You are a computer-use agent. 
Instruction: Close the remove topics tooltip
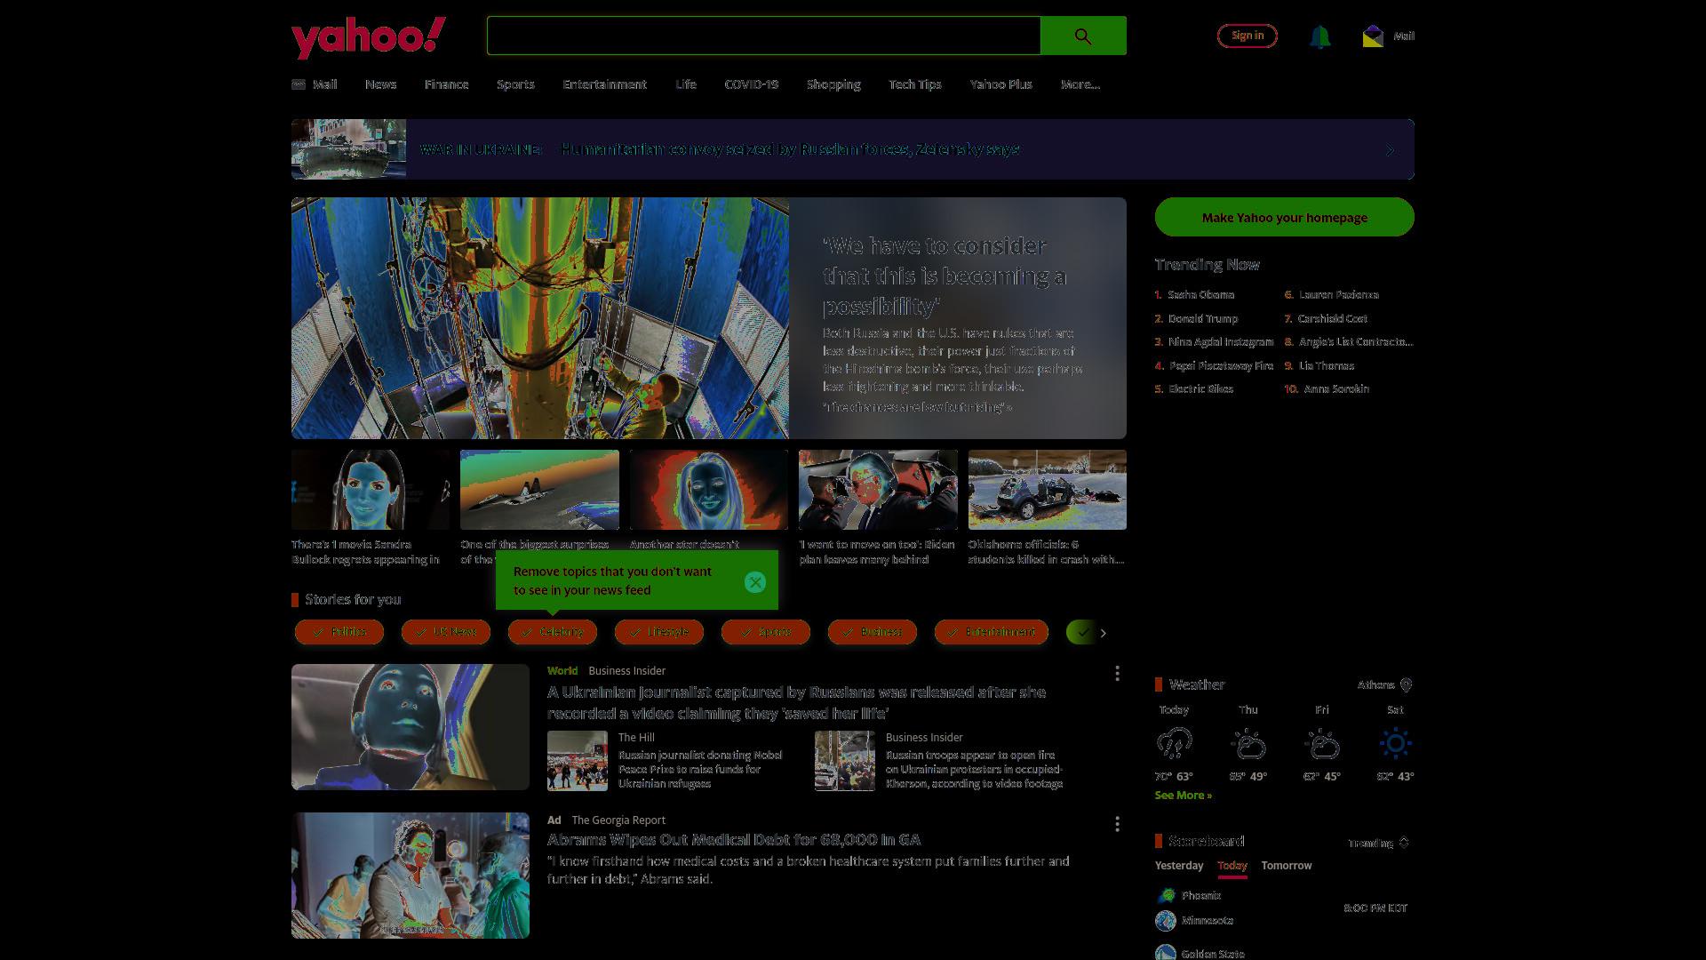(x=755, y=582)
